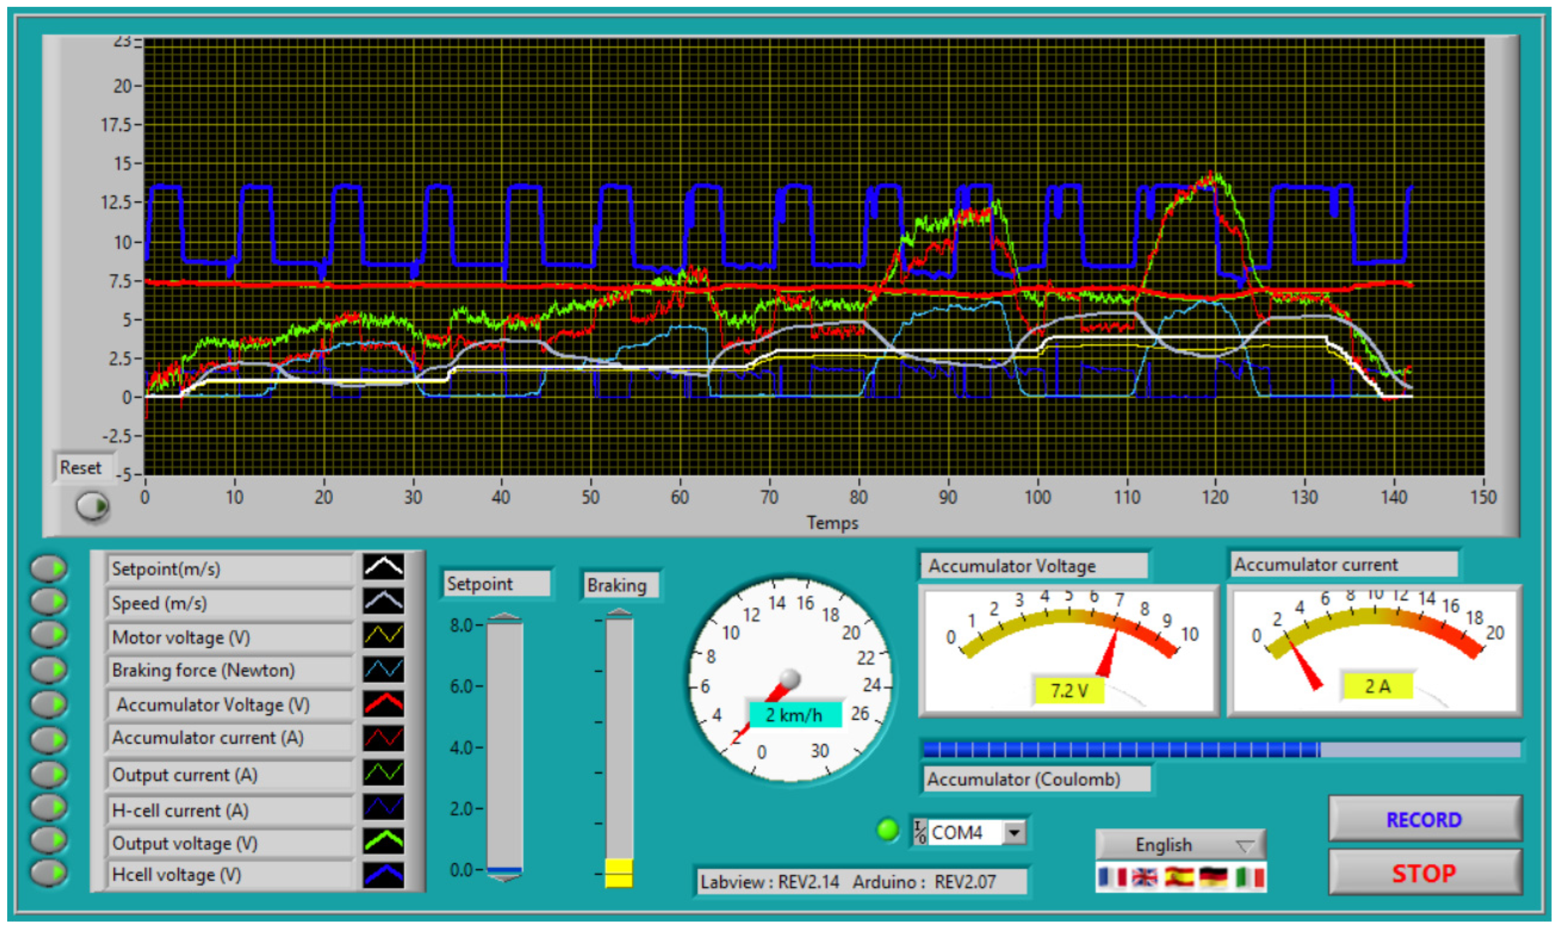Click the Setpoint white plot line swatch
This screenshot has height=928, width=1558.
pos(384,567)
